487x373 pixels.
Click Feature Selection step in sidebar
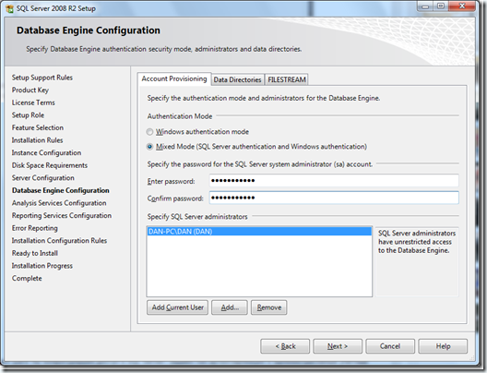tap(38, 127)
